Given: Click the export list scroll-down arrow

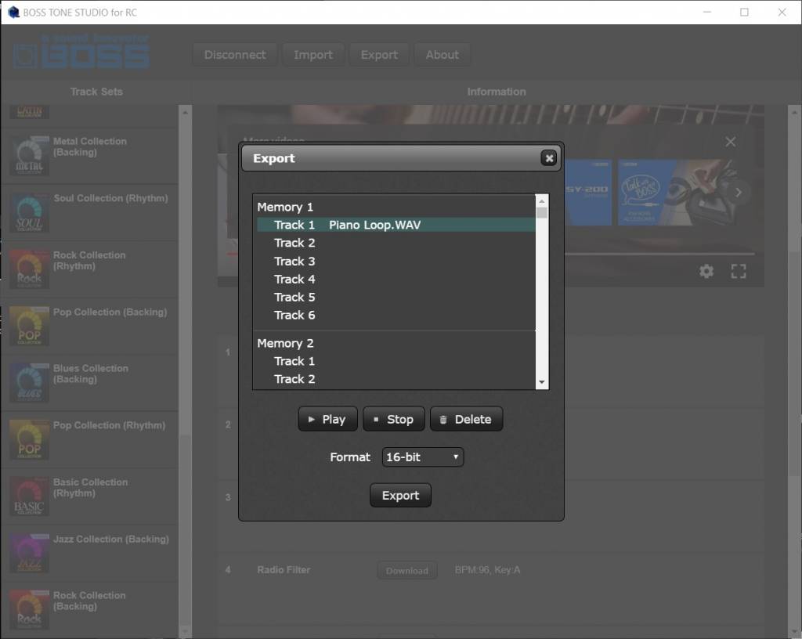Looking at the screenshot, I should (542, 382).
